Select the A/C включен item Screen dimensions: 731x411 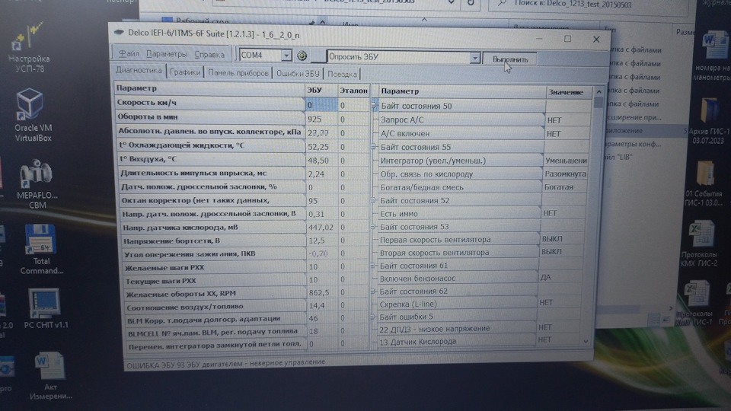point(461,133)
